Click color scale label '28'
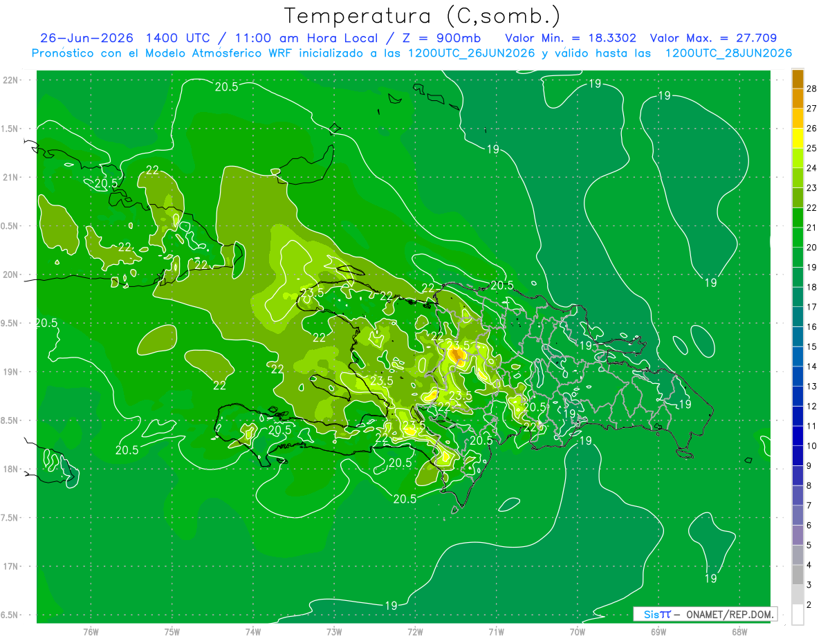The image size is (830, 641). click(812, 89)
